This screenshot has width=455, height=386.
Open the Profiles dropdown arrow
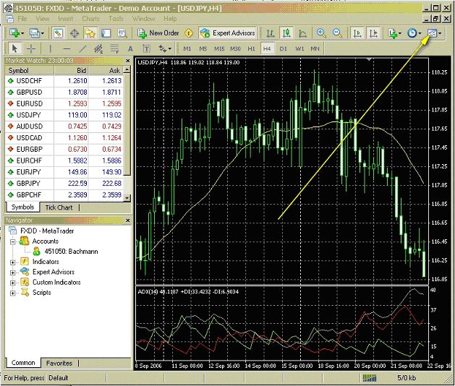(43, 33)
